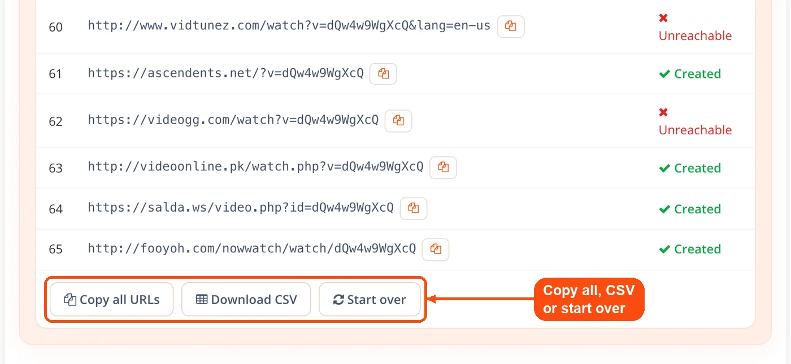Click row number 61
The width and height of the screenshot is (791, 364).
point(55,74)
